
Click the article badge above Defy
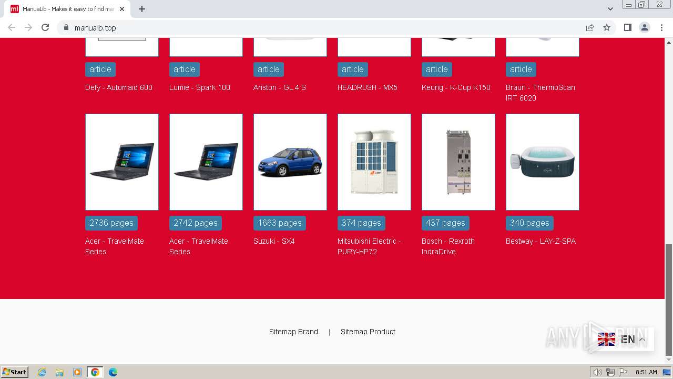100,69
